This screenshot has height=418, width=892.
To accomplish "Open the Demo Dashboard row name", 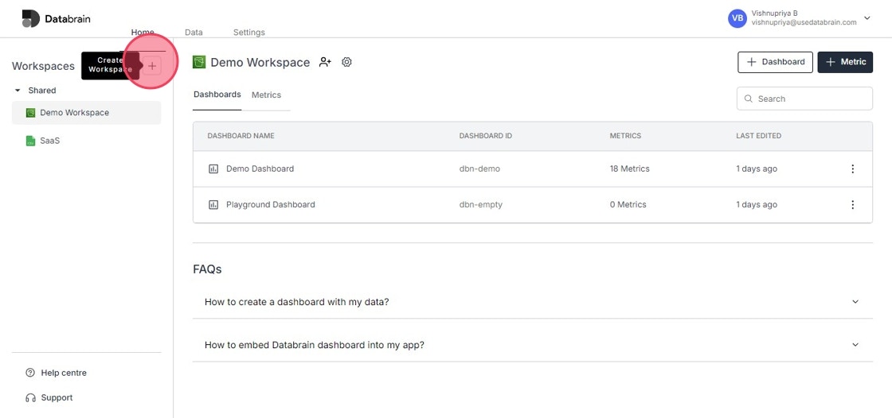I will pos(260,168).
